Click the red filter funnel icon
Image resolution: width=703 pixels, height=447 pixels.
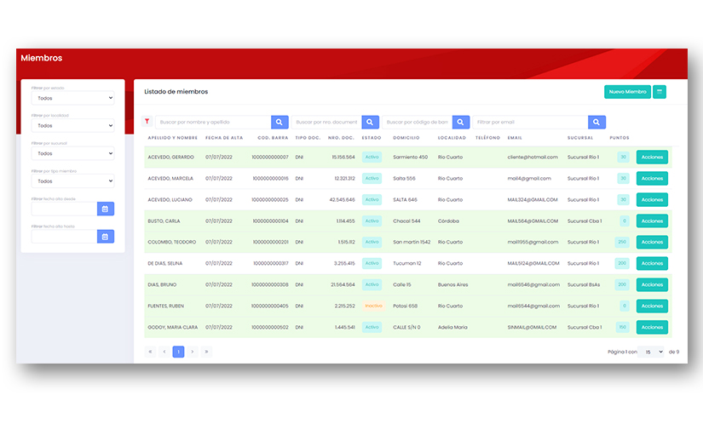[147, 122]
